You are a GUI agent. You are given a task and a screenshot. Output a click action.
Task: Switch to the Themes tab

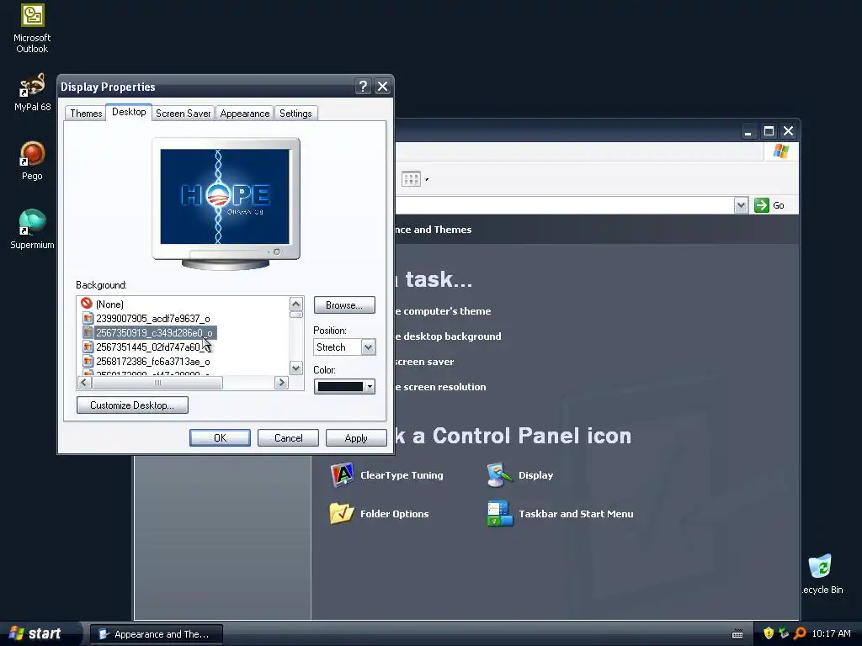86,114
